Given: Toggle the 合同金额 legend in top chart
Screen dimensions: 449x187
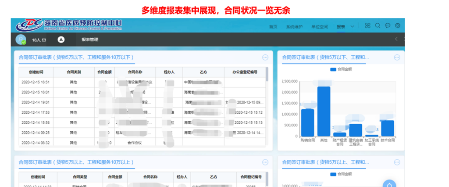Looking at the screenshot, I should (342, 69).
